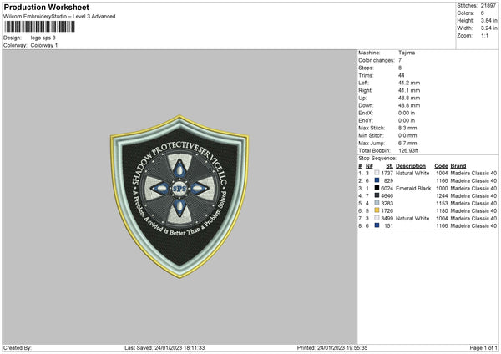
Task: Click the Width value '3.24 in'
Action: click(x=488, y=28)
